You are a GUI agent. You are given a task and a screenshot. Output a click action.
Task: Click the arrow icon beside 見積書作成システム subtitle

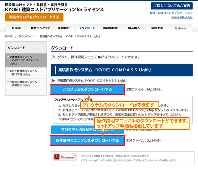pyautogui.click(x=53, y=81)
